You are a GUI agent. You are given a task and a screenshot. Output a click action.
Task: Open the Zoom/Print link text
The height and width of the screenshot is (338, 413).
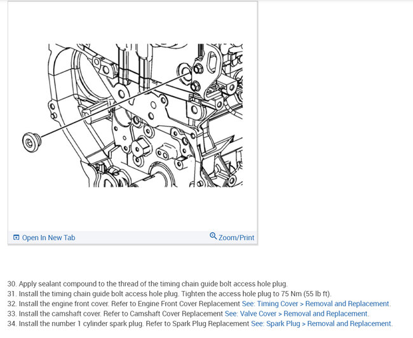(x=236, y=238)
